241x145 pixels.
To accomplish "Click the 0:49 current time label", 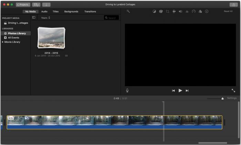I will [x=116, y=99].
